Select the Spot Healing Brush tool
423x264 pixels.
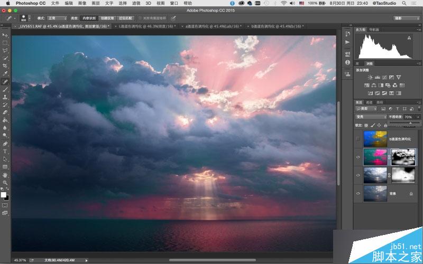(x=5, y=82)
